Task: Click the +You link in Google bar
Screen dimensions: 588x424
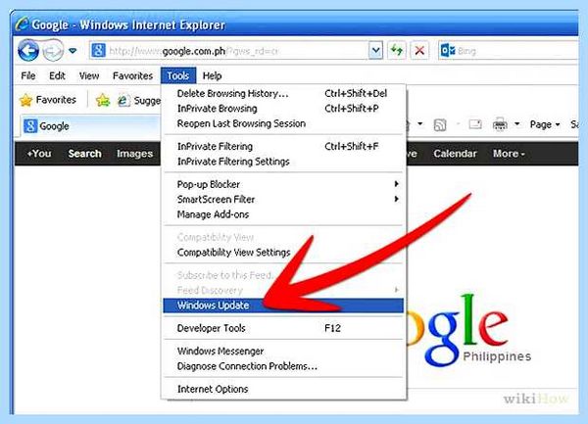Action: click(39, 154)
